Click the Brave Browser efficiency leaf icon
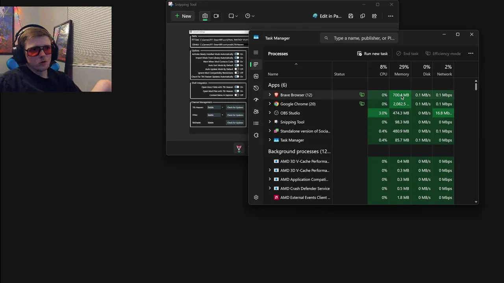The height and width of the screenshot is (283, 504). pos(362,95)
